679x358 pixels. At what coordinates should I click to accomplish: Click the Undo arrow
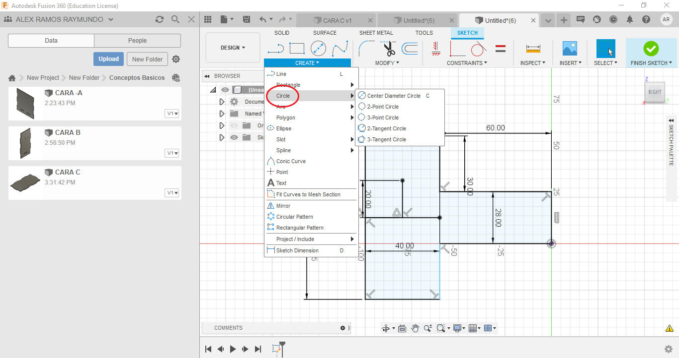pos(263,19)
